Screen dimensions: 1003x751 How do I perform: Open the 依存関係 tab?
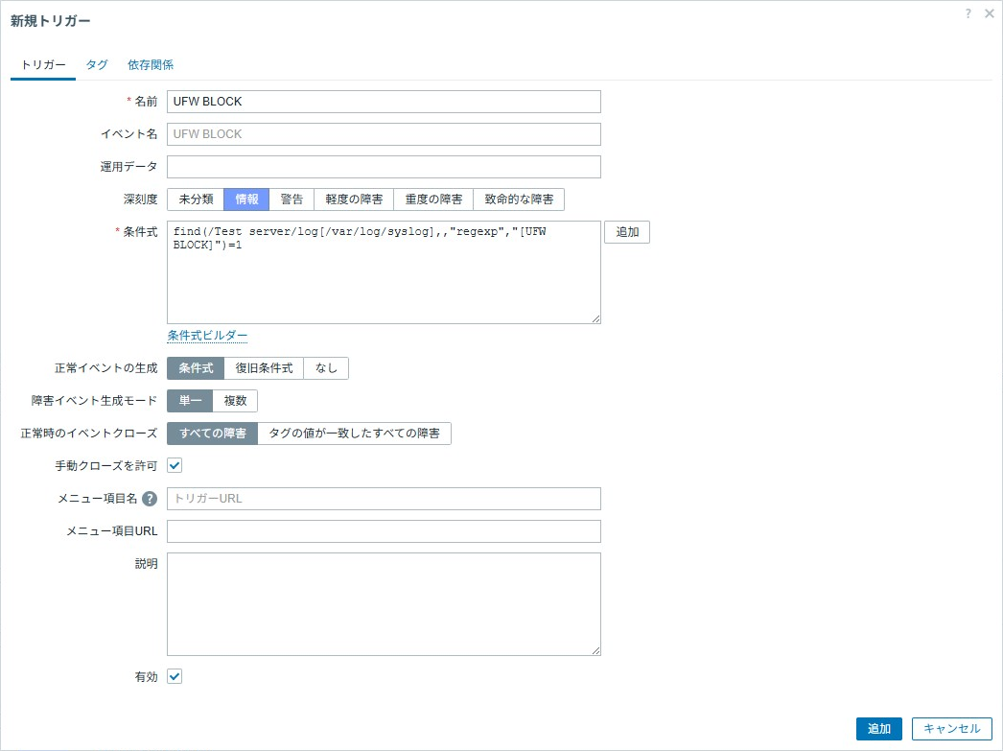click(x=151, y=65)
